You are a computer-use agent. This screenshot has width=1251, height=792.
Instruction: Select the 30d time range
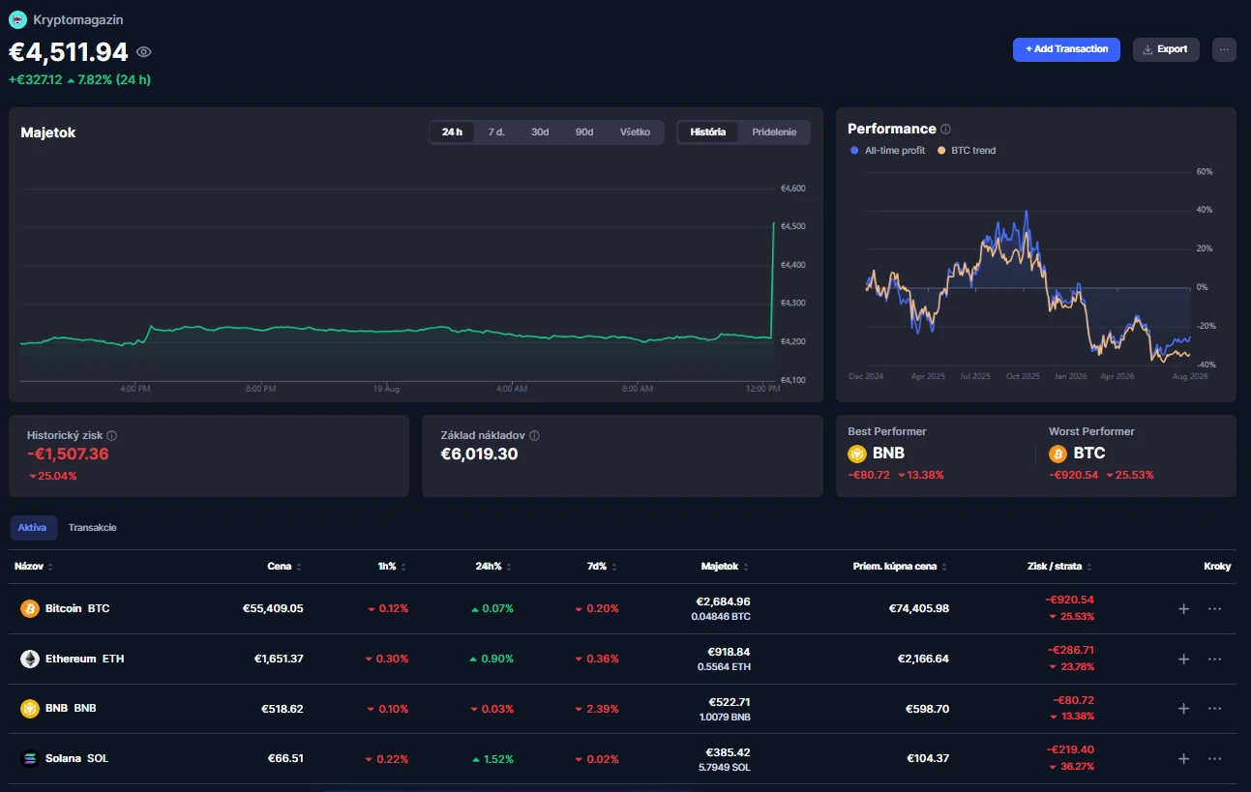(540, 132)
